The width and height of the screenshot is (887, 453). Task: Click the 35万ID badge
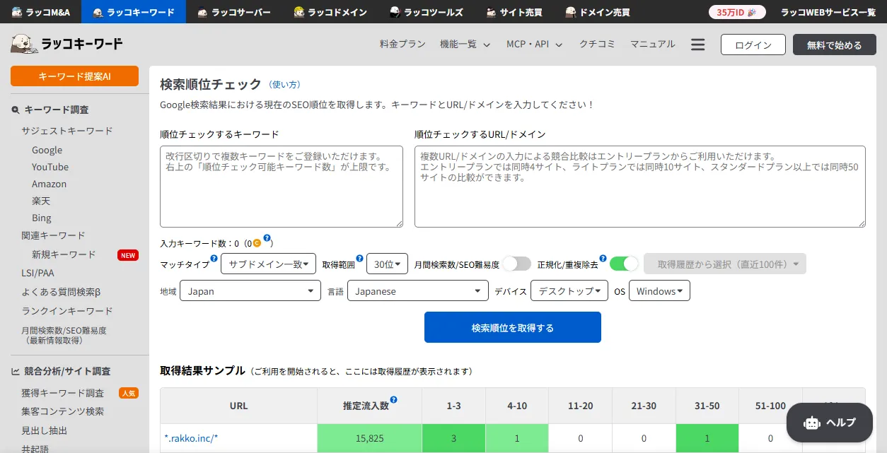coord(737,12)
